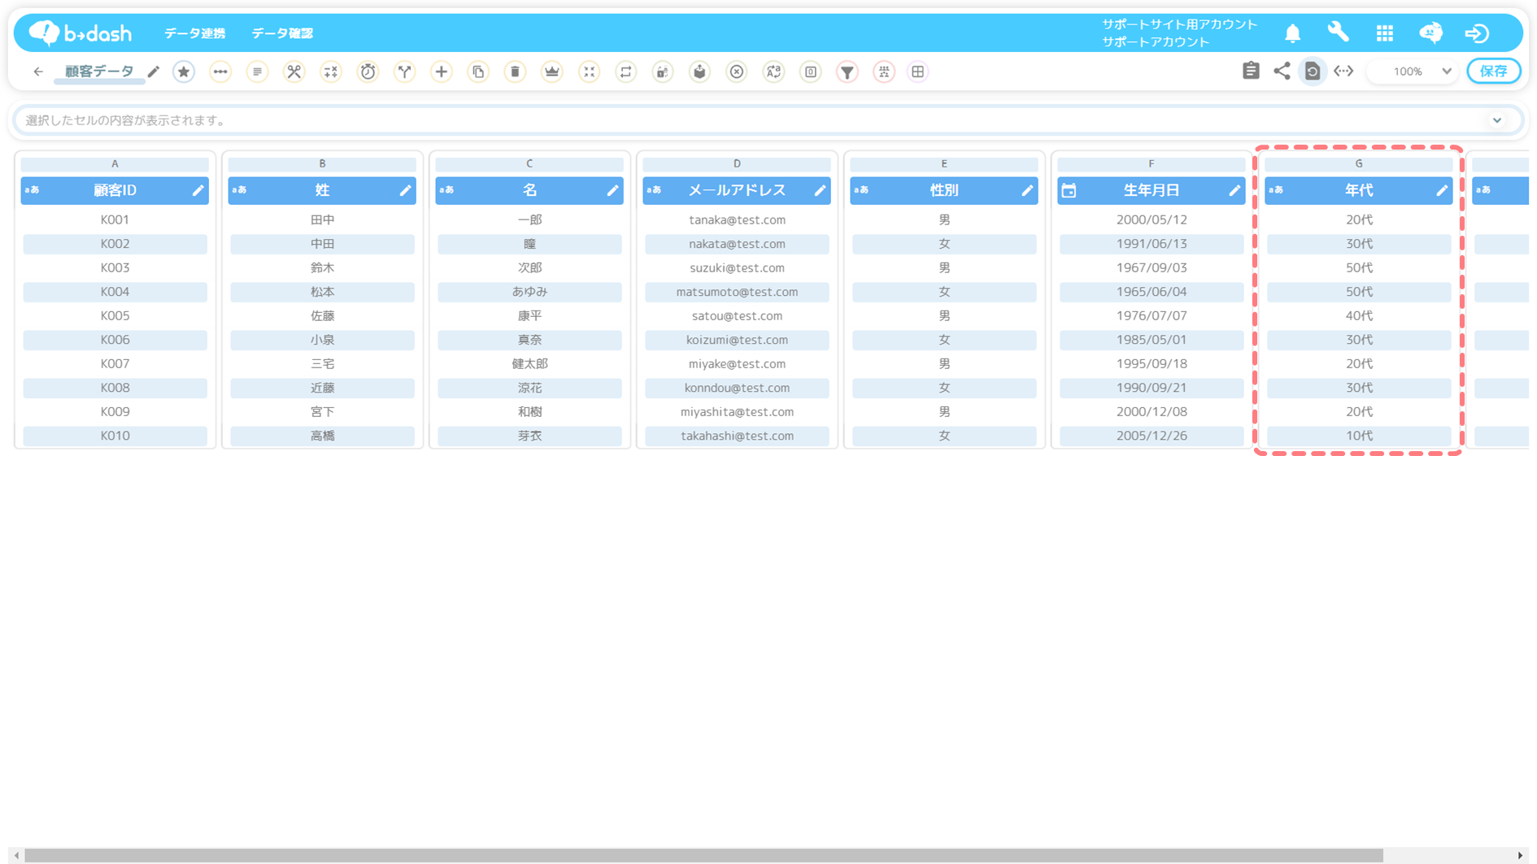Click the scroll left arrow
The image size is (1537, 864).
[16, 856]
